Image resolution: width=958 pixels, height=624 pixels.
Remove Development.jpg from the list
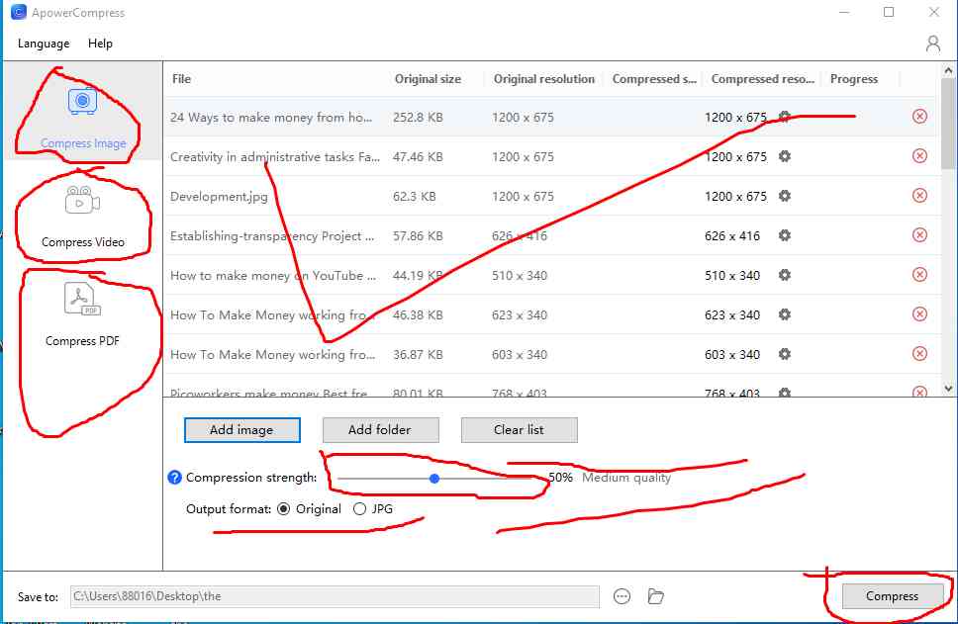click(919, 196)
